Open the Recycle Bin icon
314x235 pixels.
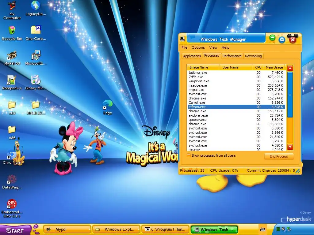tap(12, 33)
